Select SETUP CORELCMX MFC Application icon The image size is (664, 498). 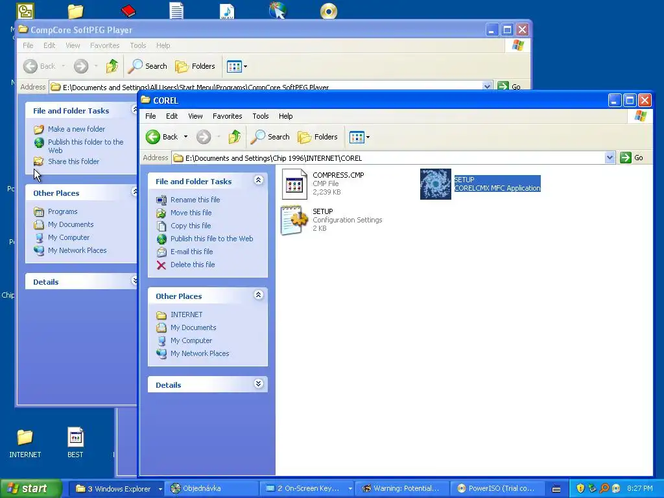pos(435,184)
